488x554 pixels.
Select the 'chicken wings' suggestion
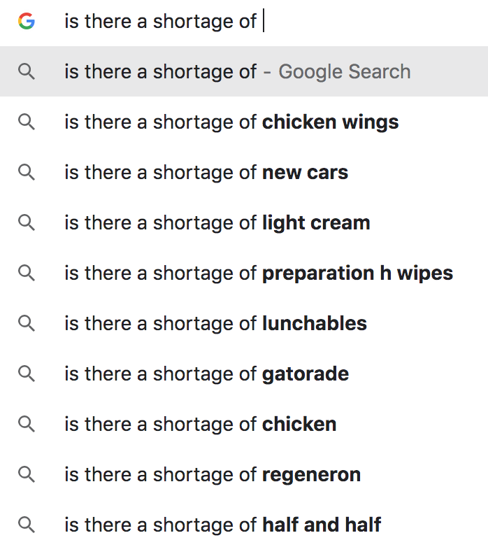pos(231,122)
